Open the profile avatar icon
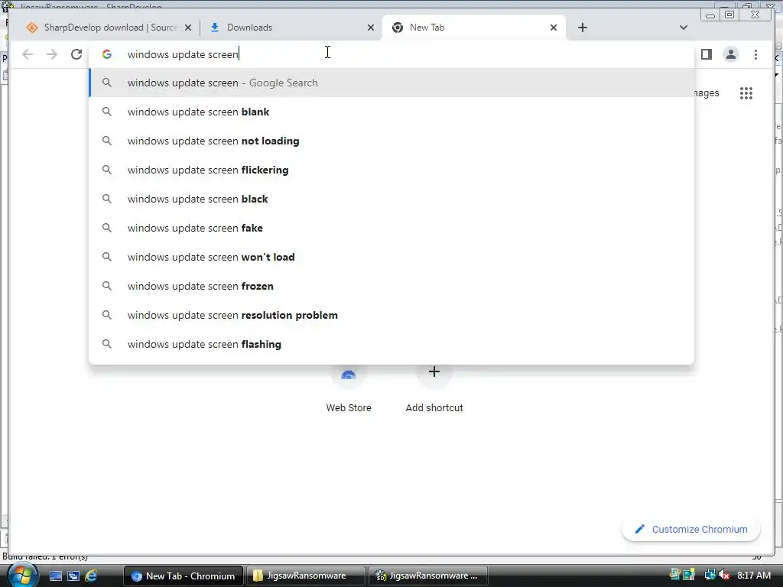The height and width of the screenshot is (587, 783). pyautogui.click(x=730, y=54)
